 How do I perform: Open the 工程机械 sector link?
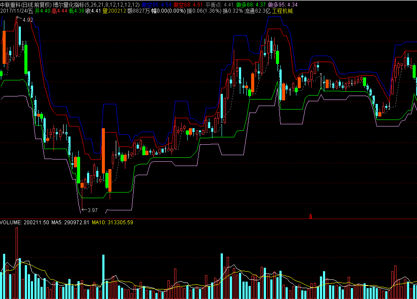282,11
